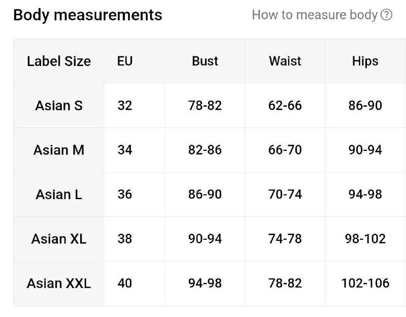Select the Asian XXL size row label

point(59,283)
